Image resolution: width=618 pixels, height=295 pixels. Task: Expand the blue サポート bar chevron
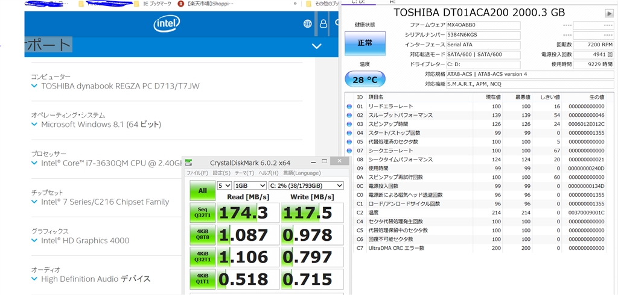316,46
